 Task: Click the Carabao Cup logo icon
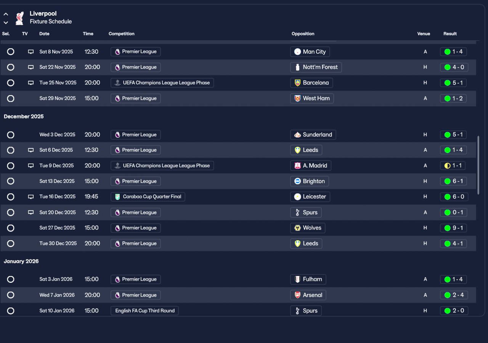click(117, 197)
